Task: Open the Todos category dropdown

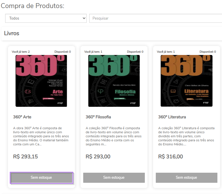Action: (x=46, y=18)
